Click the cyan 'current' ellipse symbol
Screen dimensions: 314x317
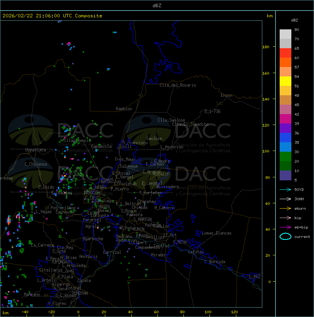pos(285,237)
